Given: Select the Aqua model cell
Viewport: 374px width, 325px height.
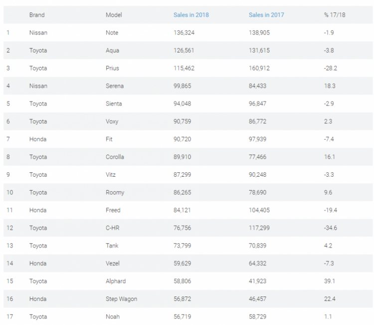Looking at the screenshot, I should click(112, 50).
